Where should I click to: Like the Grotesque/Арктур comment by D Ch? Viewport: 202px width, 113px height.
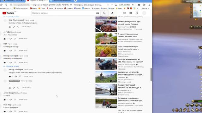coord(5,51)
